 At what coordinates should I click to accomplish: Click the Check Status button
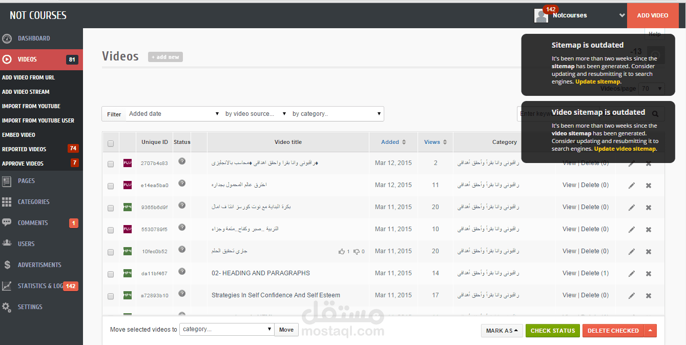[553, 331]
